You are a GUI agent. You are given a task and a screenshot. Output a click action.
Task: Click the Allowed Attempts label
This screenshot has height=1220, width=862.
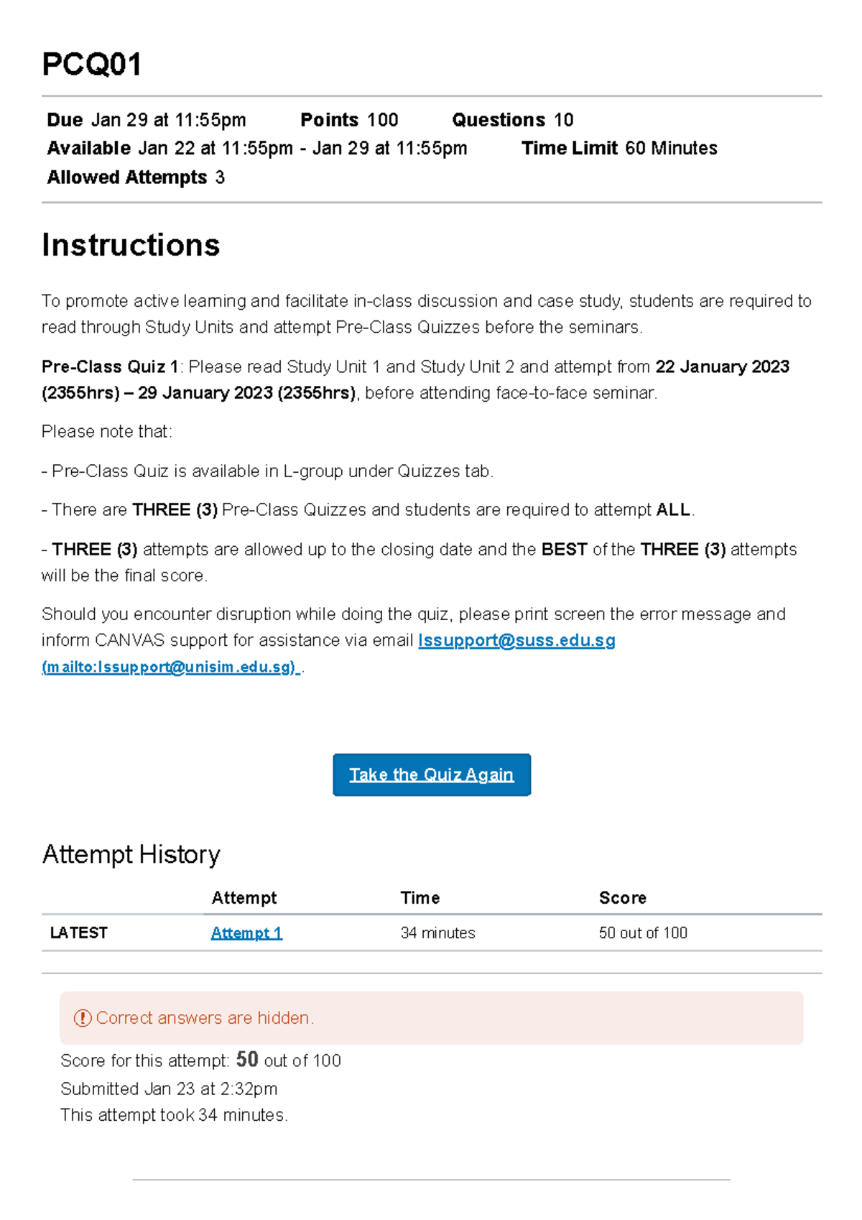click(x=126, y=177)
